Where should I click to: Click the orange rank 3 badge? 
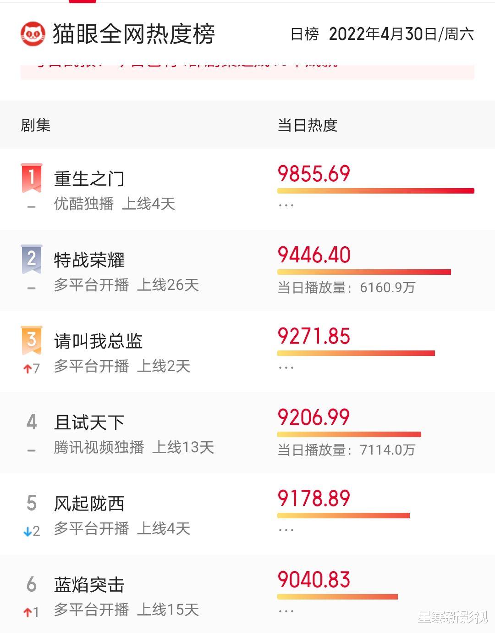32,340
